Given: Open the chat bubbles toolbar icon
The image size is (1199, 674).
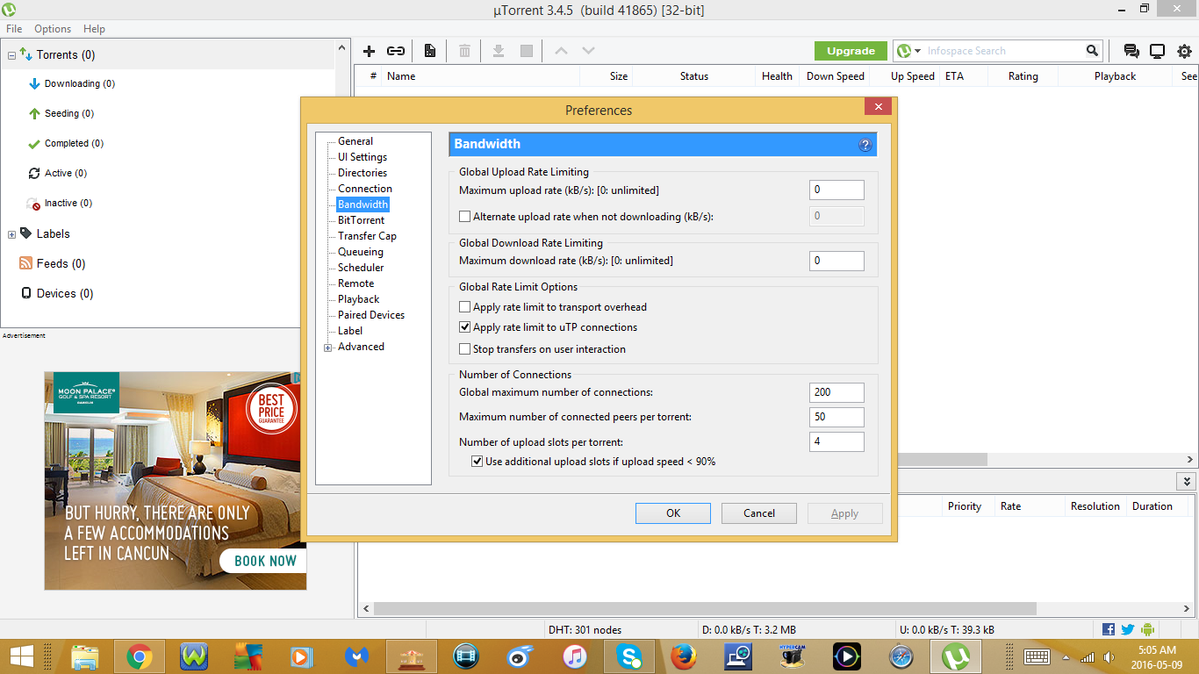Looking at the screenshot, I should point(1131,51).
